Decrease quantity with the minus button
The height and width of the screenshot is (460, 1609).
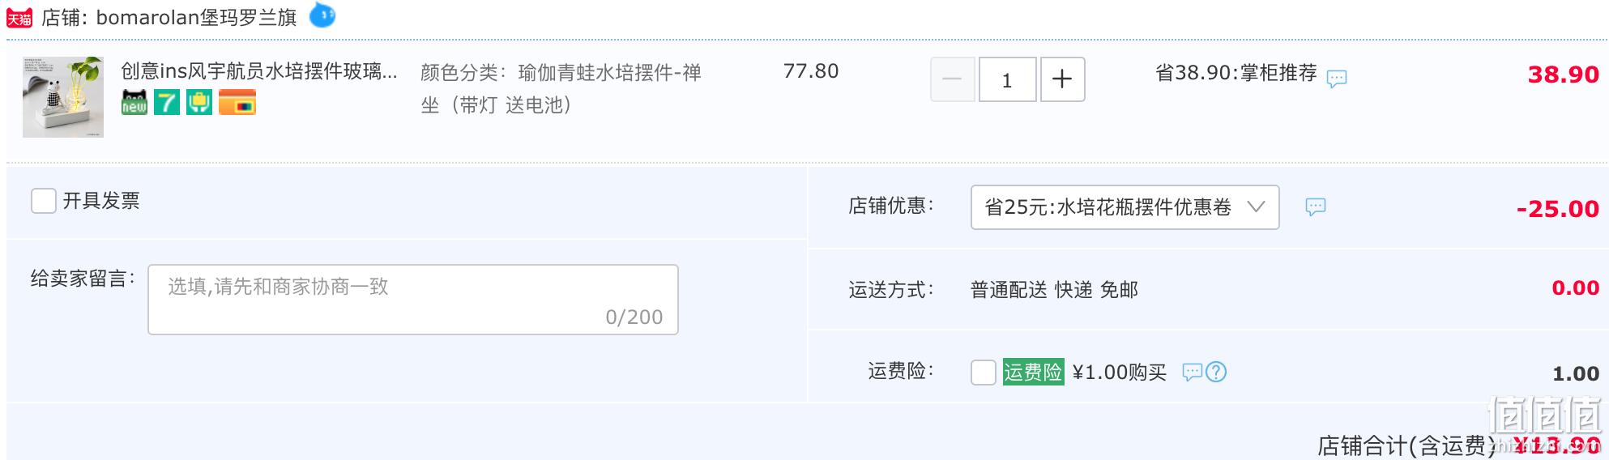953,79
